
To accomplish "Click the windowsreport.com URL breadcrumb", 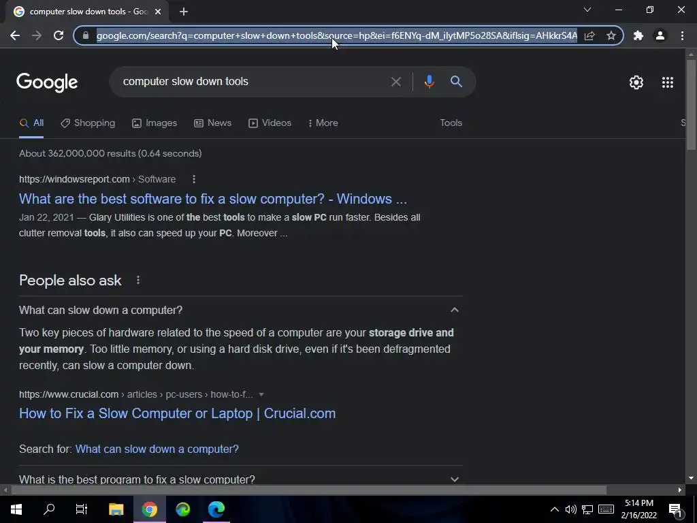I will click(97, 179).
